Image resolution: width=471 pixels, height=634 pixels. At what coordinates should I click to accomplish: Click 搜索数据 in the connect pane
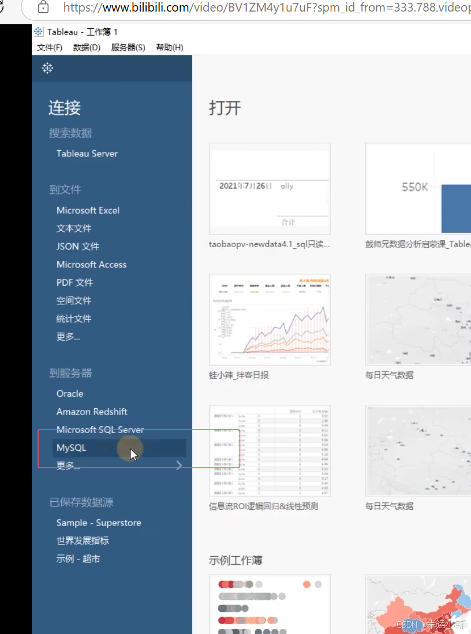(x=70, y=133)
